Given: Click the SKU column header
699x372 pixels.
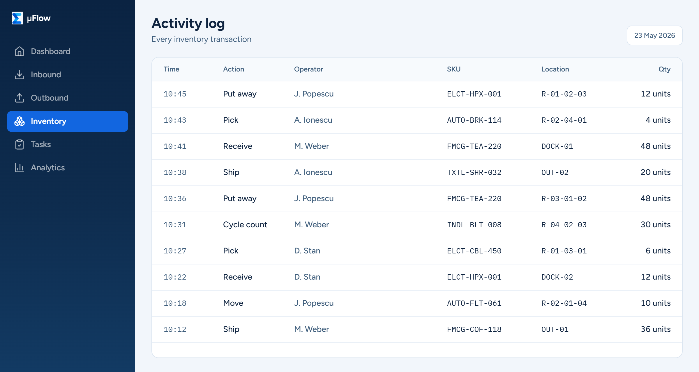Looking at the screenshot, I should coord(454,69).
